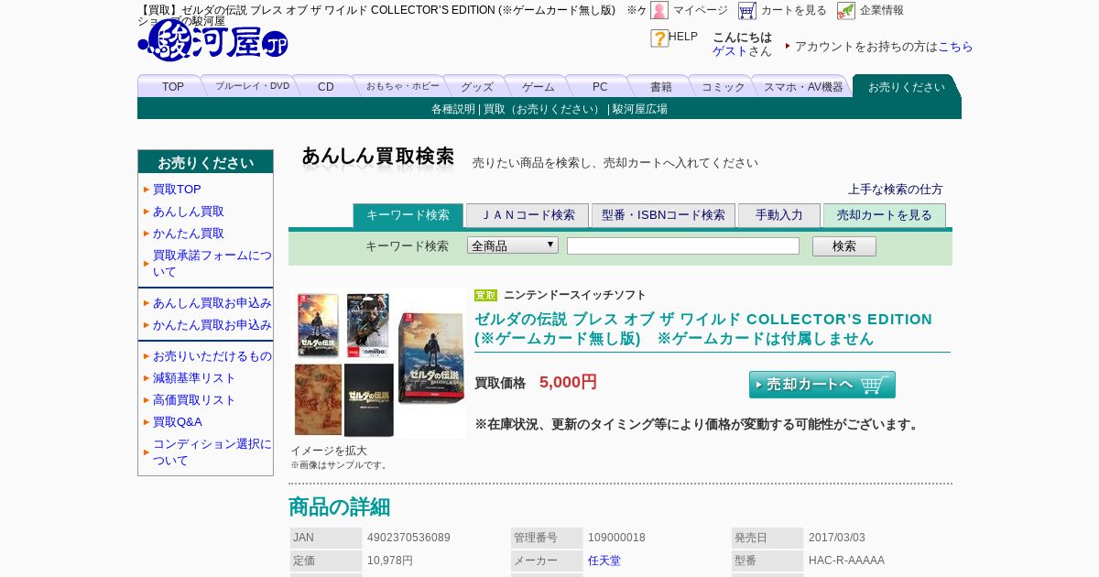Click the HELP question mark icon
The image size is (1099, 577).
[x=659, y=38]
